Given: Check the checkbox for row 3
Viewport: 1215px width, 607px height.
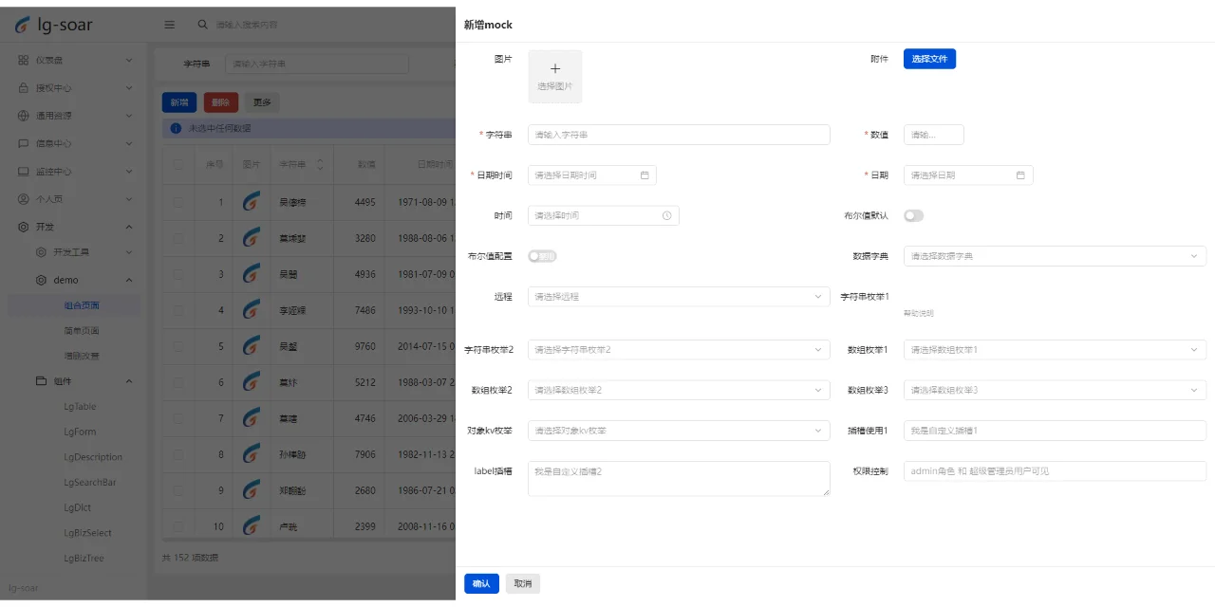Looking at the screenshot, I should [x=178, y=274].
